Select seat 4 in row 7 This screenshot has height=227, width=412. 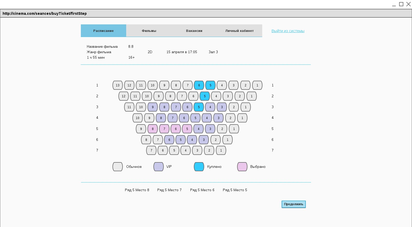coord(186,150)
